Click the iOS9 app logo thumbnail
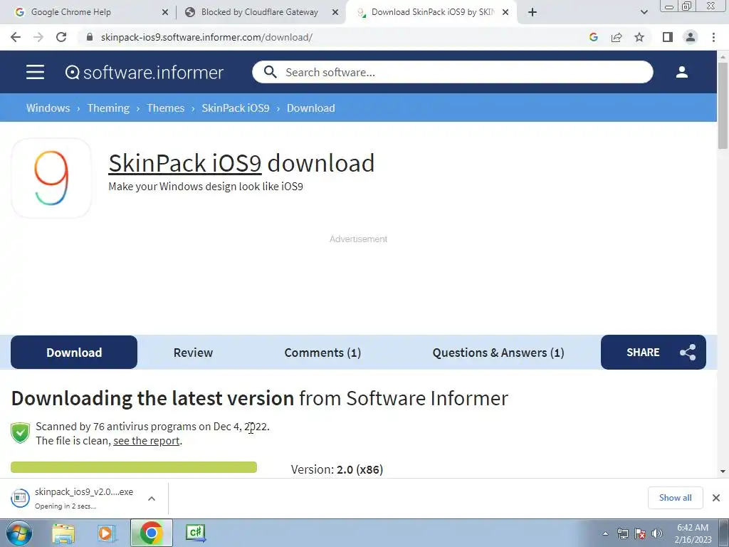This screenshot has height=547, width=729. (51, 177)
